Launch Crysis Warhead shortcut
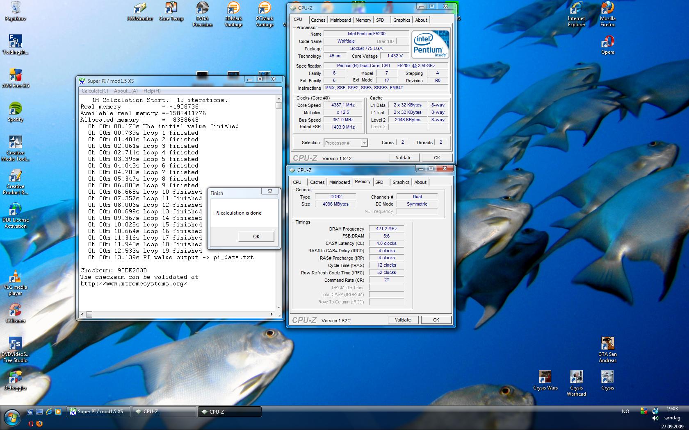The width and height of the screenshot is (689, 430). click(x=576, y=383)
